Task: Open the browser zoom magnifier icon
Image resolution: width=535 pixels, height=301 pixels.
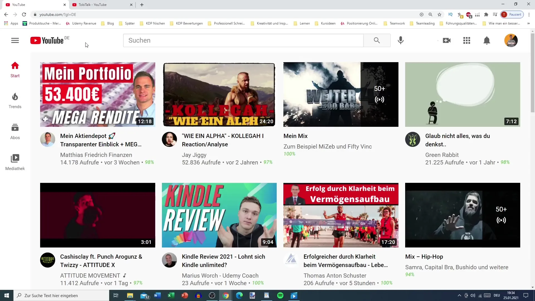Action: coord(431,14)
